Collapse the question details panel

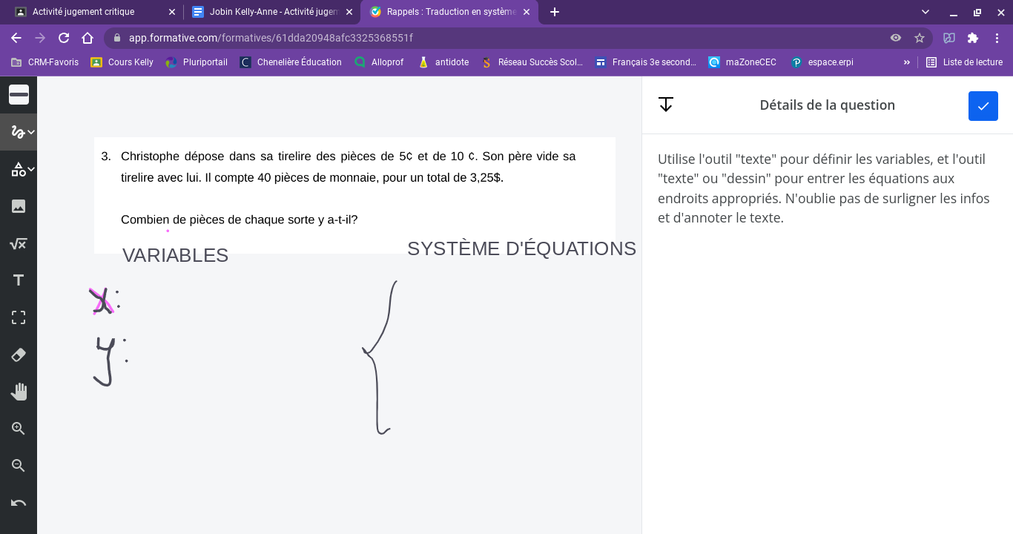[666, 105]
